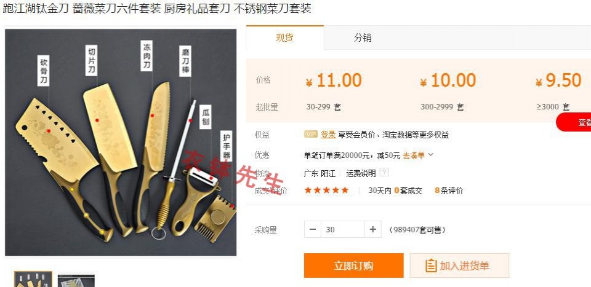Click the main knife set product image

[x=121, y=142]
